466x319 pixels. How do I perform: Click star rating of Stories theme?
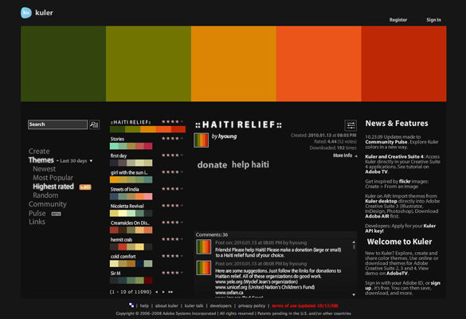point(172,139)
